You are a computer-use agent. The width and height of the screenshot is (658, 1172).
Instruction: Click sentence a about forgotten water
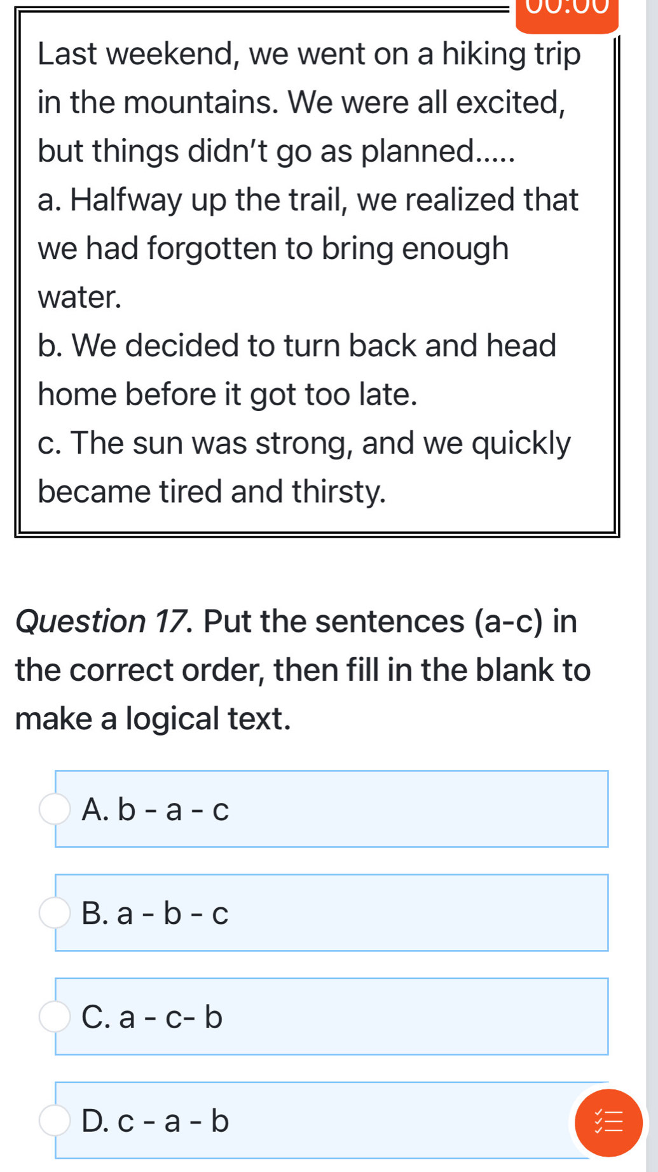click(x=308, y=248)
